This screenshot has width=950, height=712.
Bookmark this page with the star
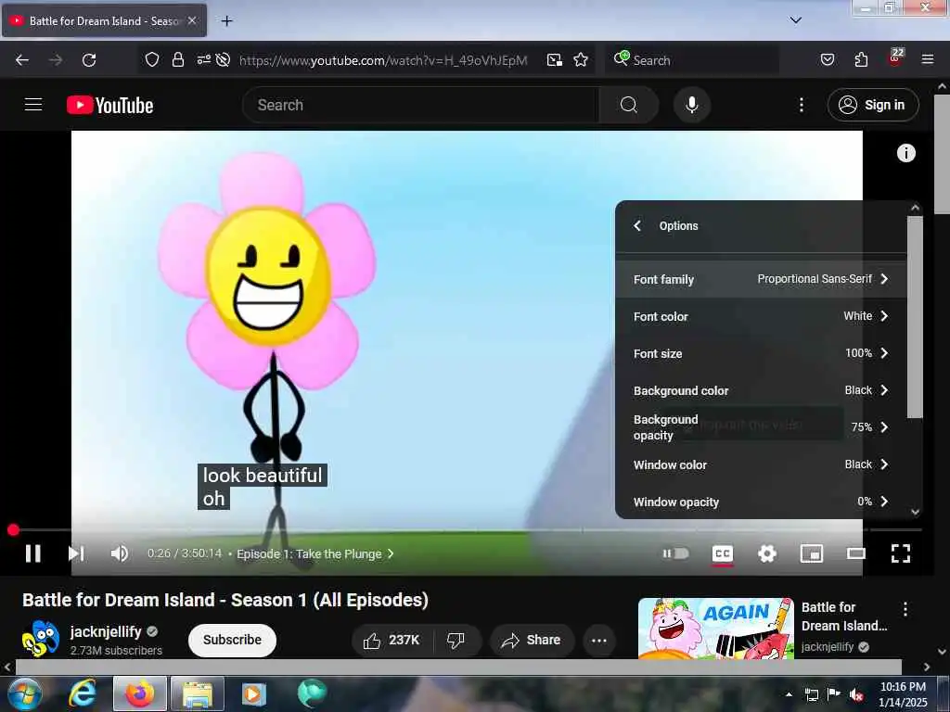click(x=581, y=59)
